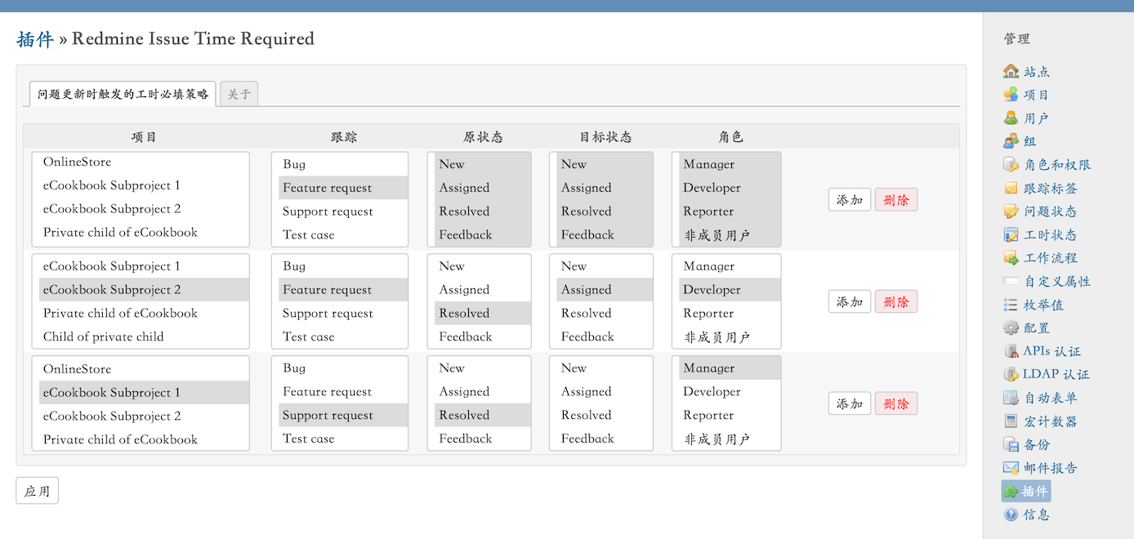Image resolution: width=1134 pixels, height=539 pixels.
Task: Click the 配置 settings gear icon
Action: point(1011,327)
